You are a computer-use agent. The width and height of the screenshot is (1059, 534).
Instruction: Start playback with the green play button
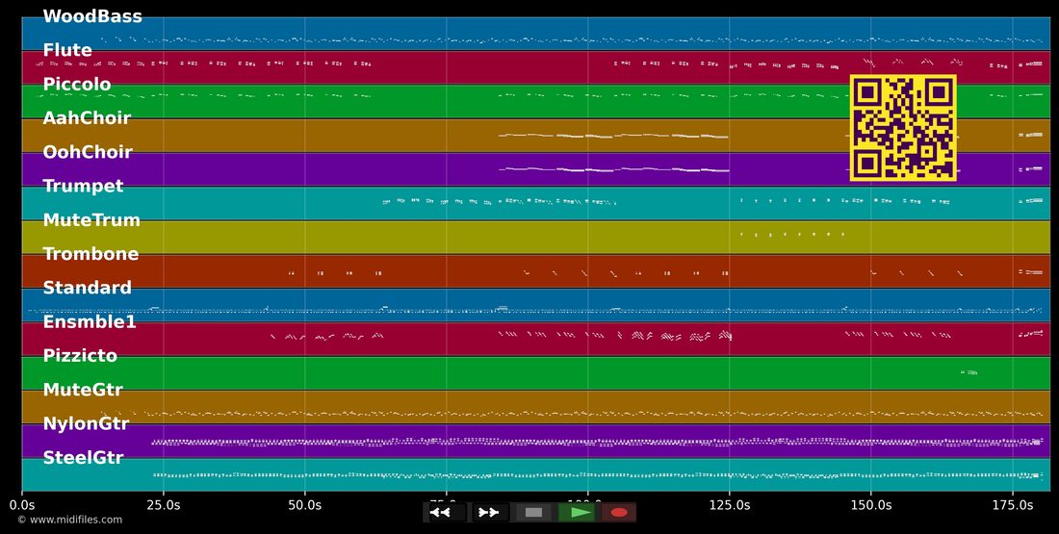(x=578, y=513)
